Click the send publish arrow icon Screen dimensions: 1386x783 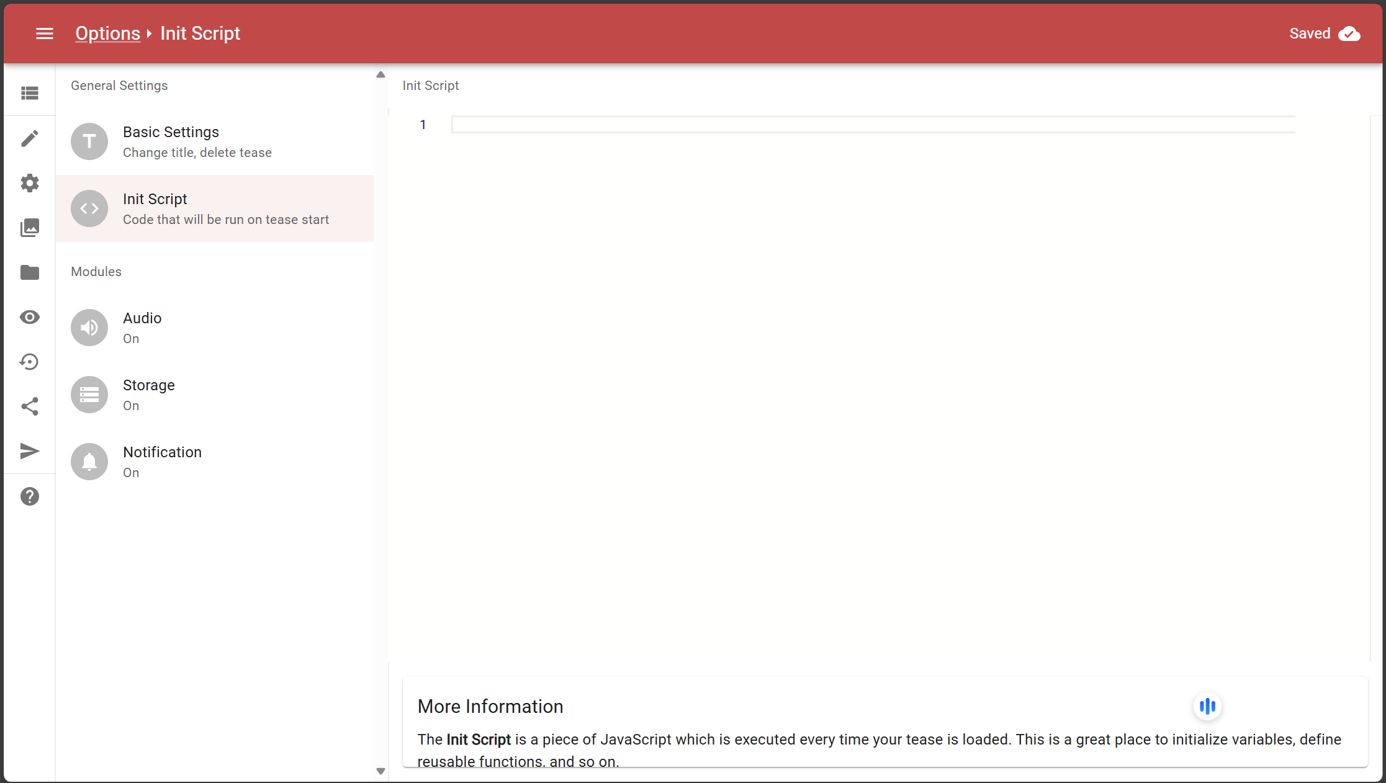click(30, 451)
